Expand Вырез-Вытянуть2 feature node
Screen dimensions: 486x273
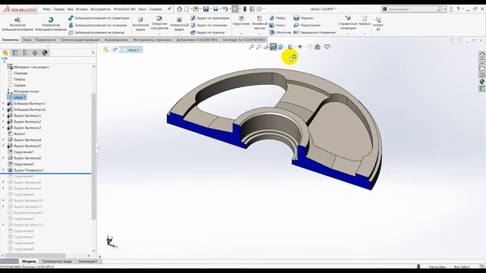tap(3, 121)
